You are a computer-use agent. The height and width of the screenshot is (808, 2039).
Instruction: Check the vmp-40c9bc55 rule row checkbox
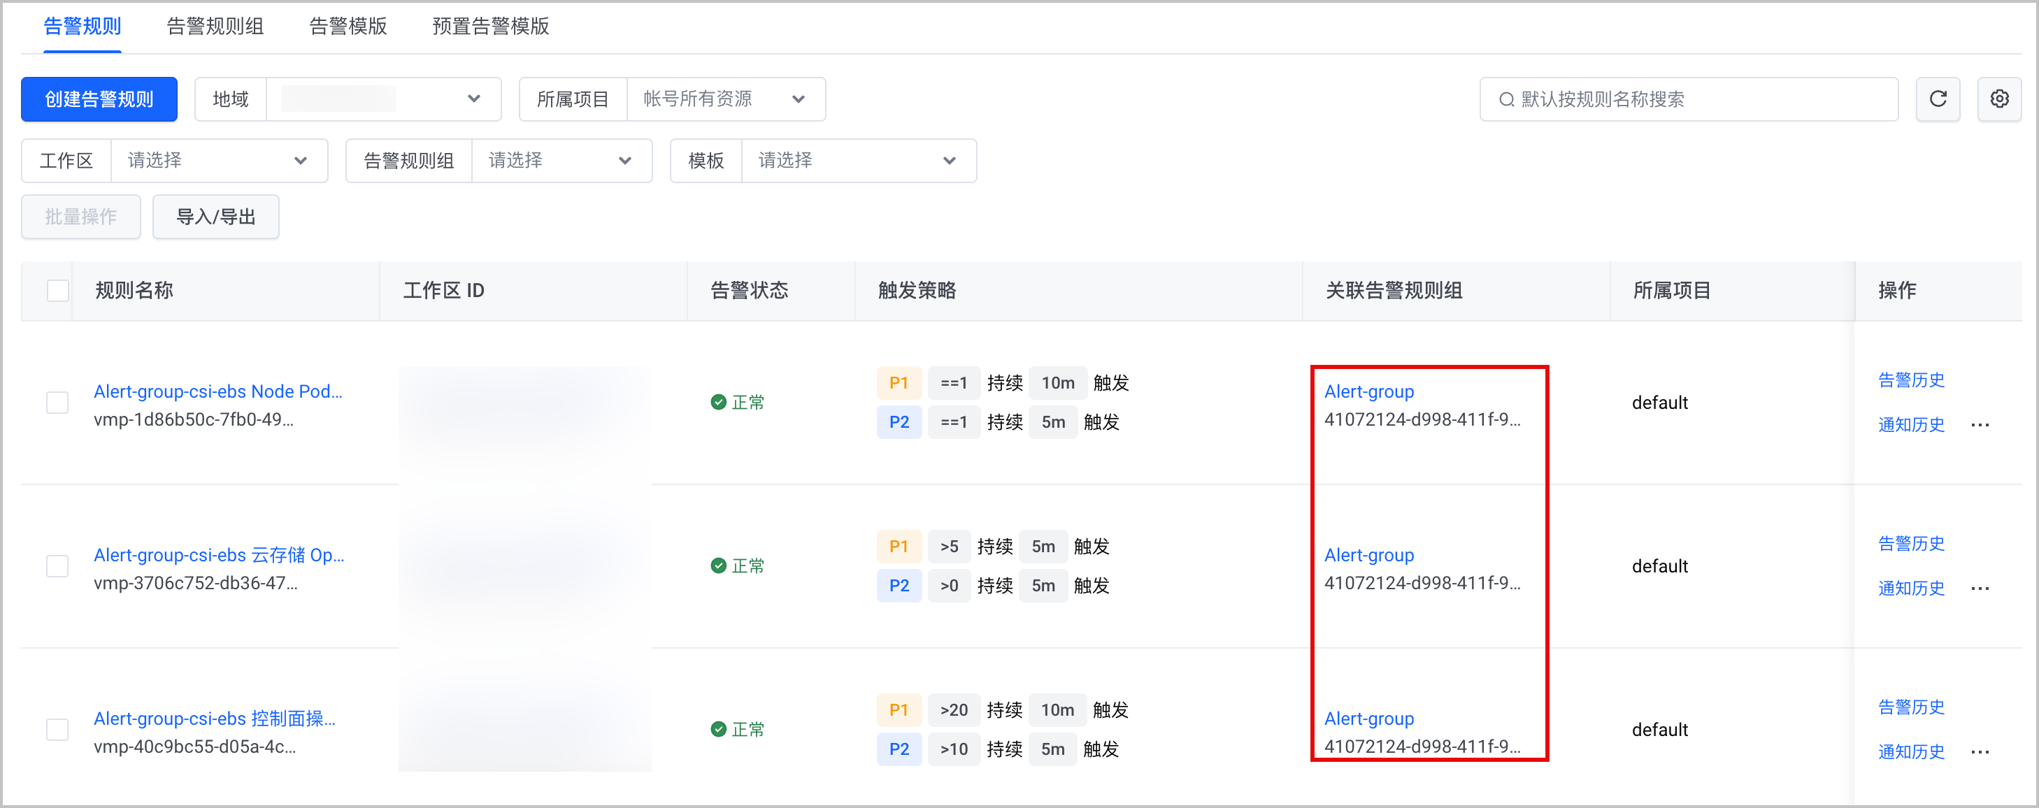57,729
